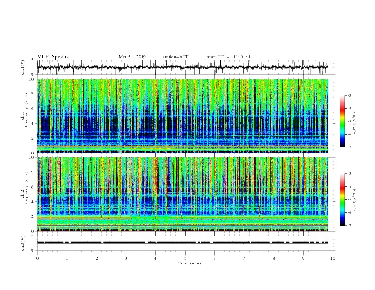
Task: Click the ch.1 voltage waveform trace
Action: pyautogui.click(x=182, y=67)
